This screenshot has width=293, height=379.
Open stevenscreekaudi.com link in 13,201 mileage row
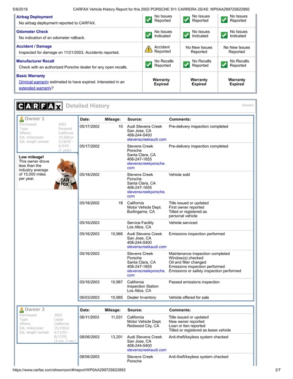[147, 350]
